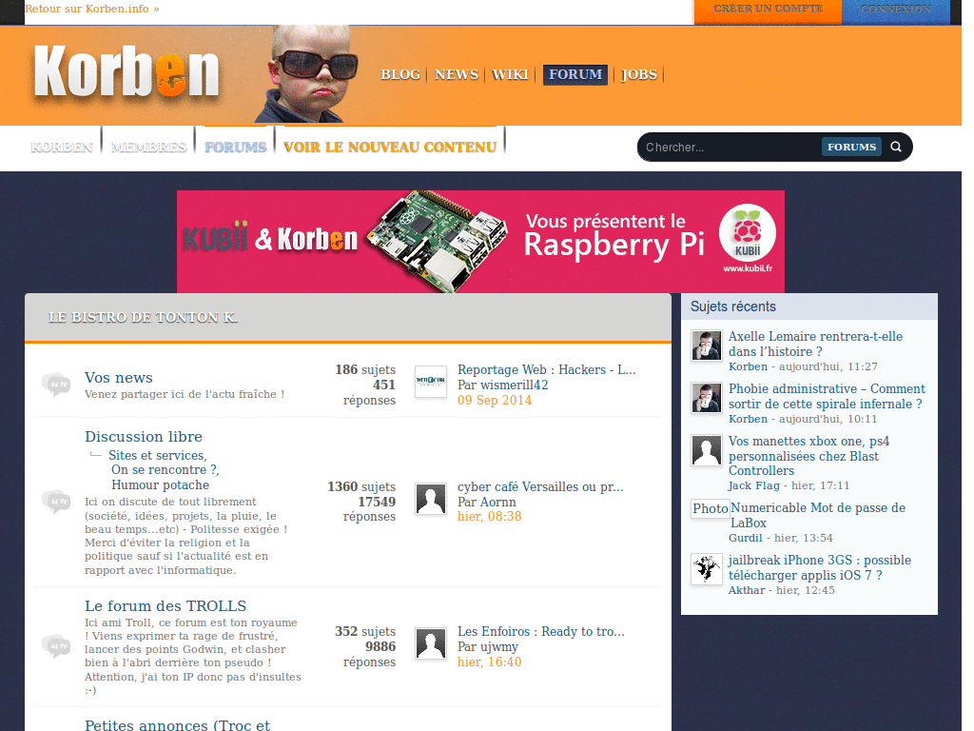The image size is (974, 731).
Task: Click the forum des TROLLS speech-bubble icon
Action: coord(56,645)
